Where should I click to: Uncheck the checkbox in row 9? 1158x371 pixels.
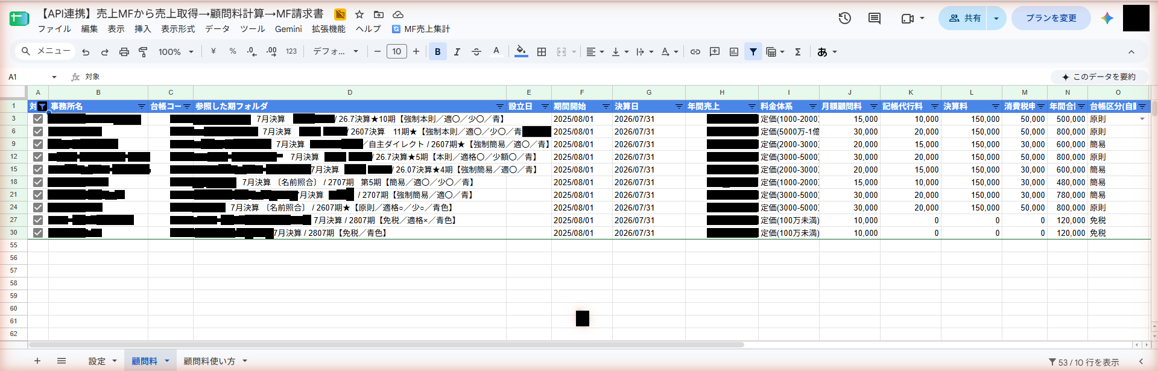point(38,144)
